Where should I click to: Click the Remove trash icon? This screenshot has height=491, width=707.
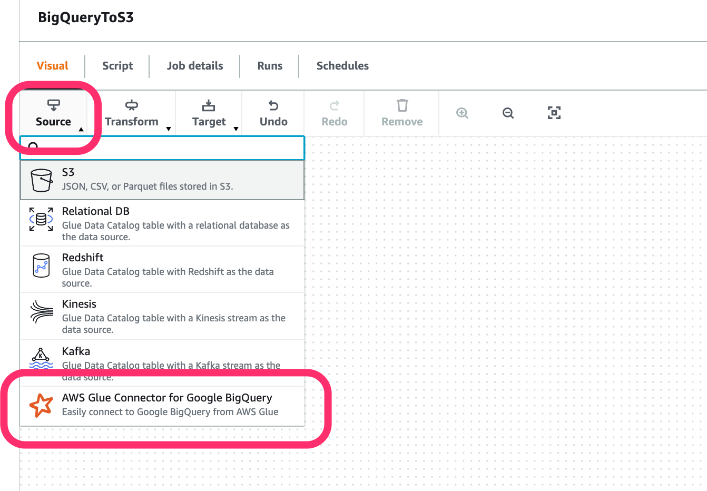point(402,105)
